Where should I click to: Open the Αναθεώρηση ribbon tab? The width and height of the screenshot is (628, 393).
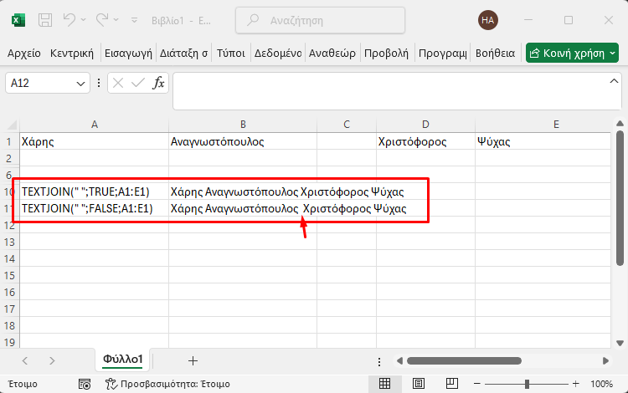coord(332,54)
